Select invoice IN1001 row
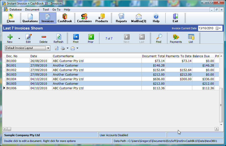Viewport: 226px width, 146px height. coord(111,65)
